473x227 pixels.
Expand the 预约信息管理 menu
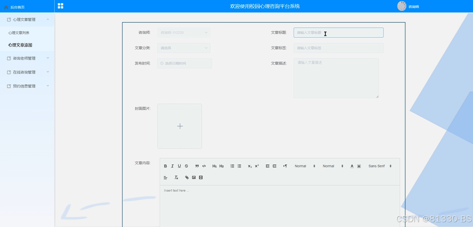click(x=27, y=86)
